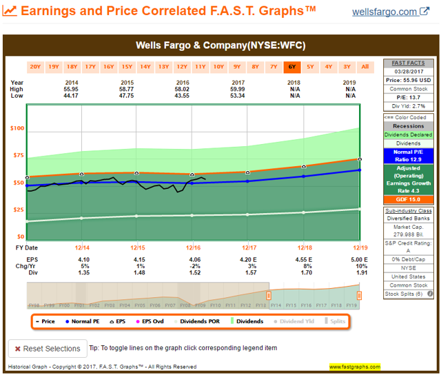Select the 20Y time range tab
441x375 pixels.
coord(35,67)
